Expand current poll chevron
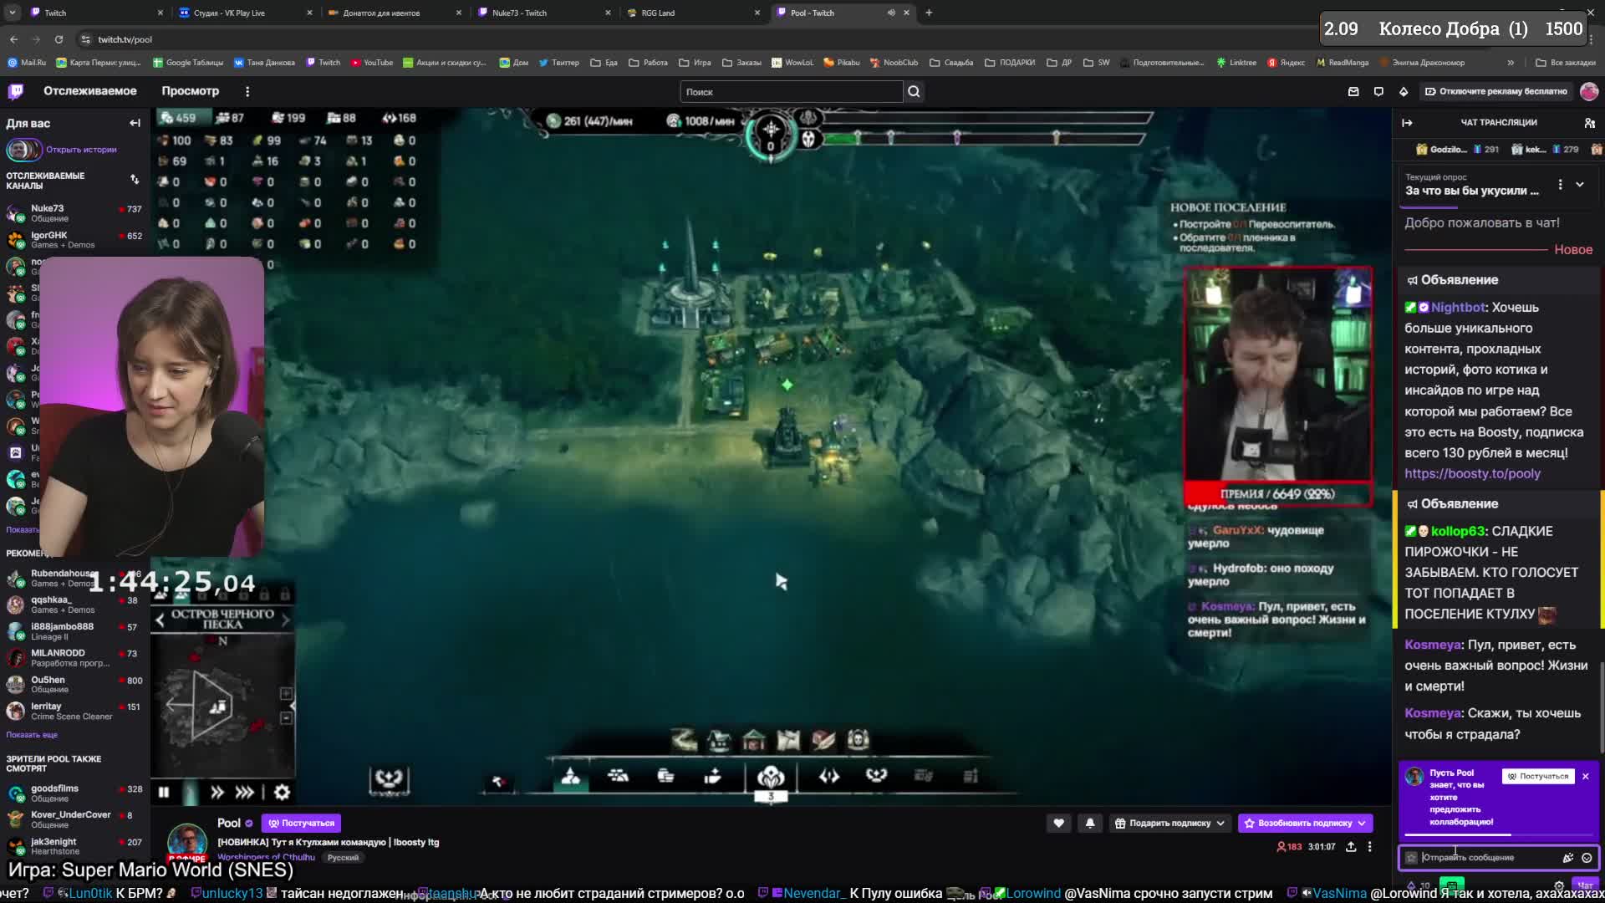Viewport: 1605px width, 903px height. coord(1580,184)
